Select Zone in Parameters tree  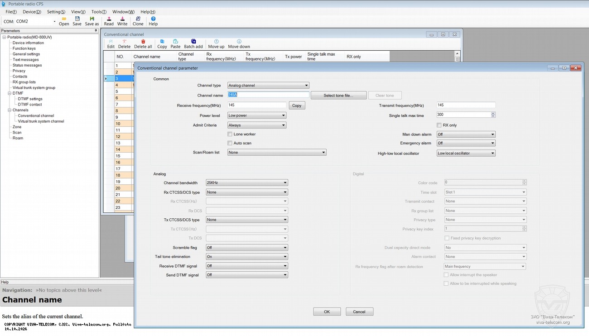[x=17, y=127]
